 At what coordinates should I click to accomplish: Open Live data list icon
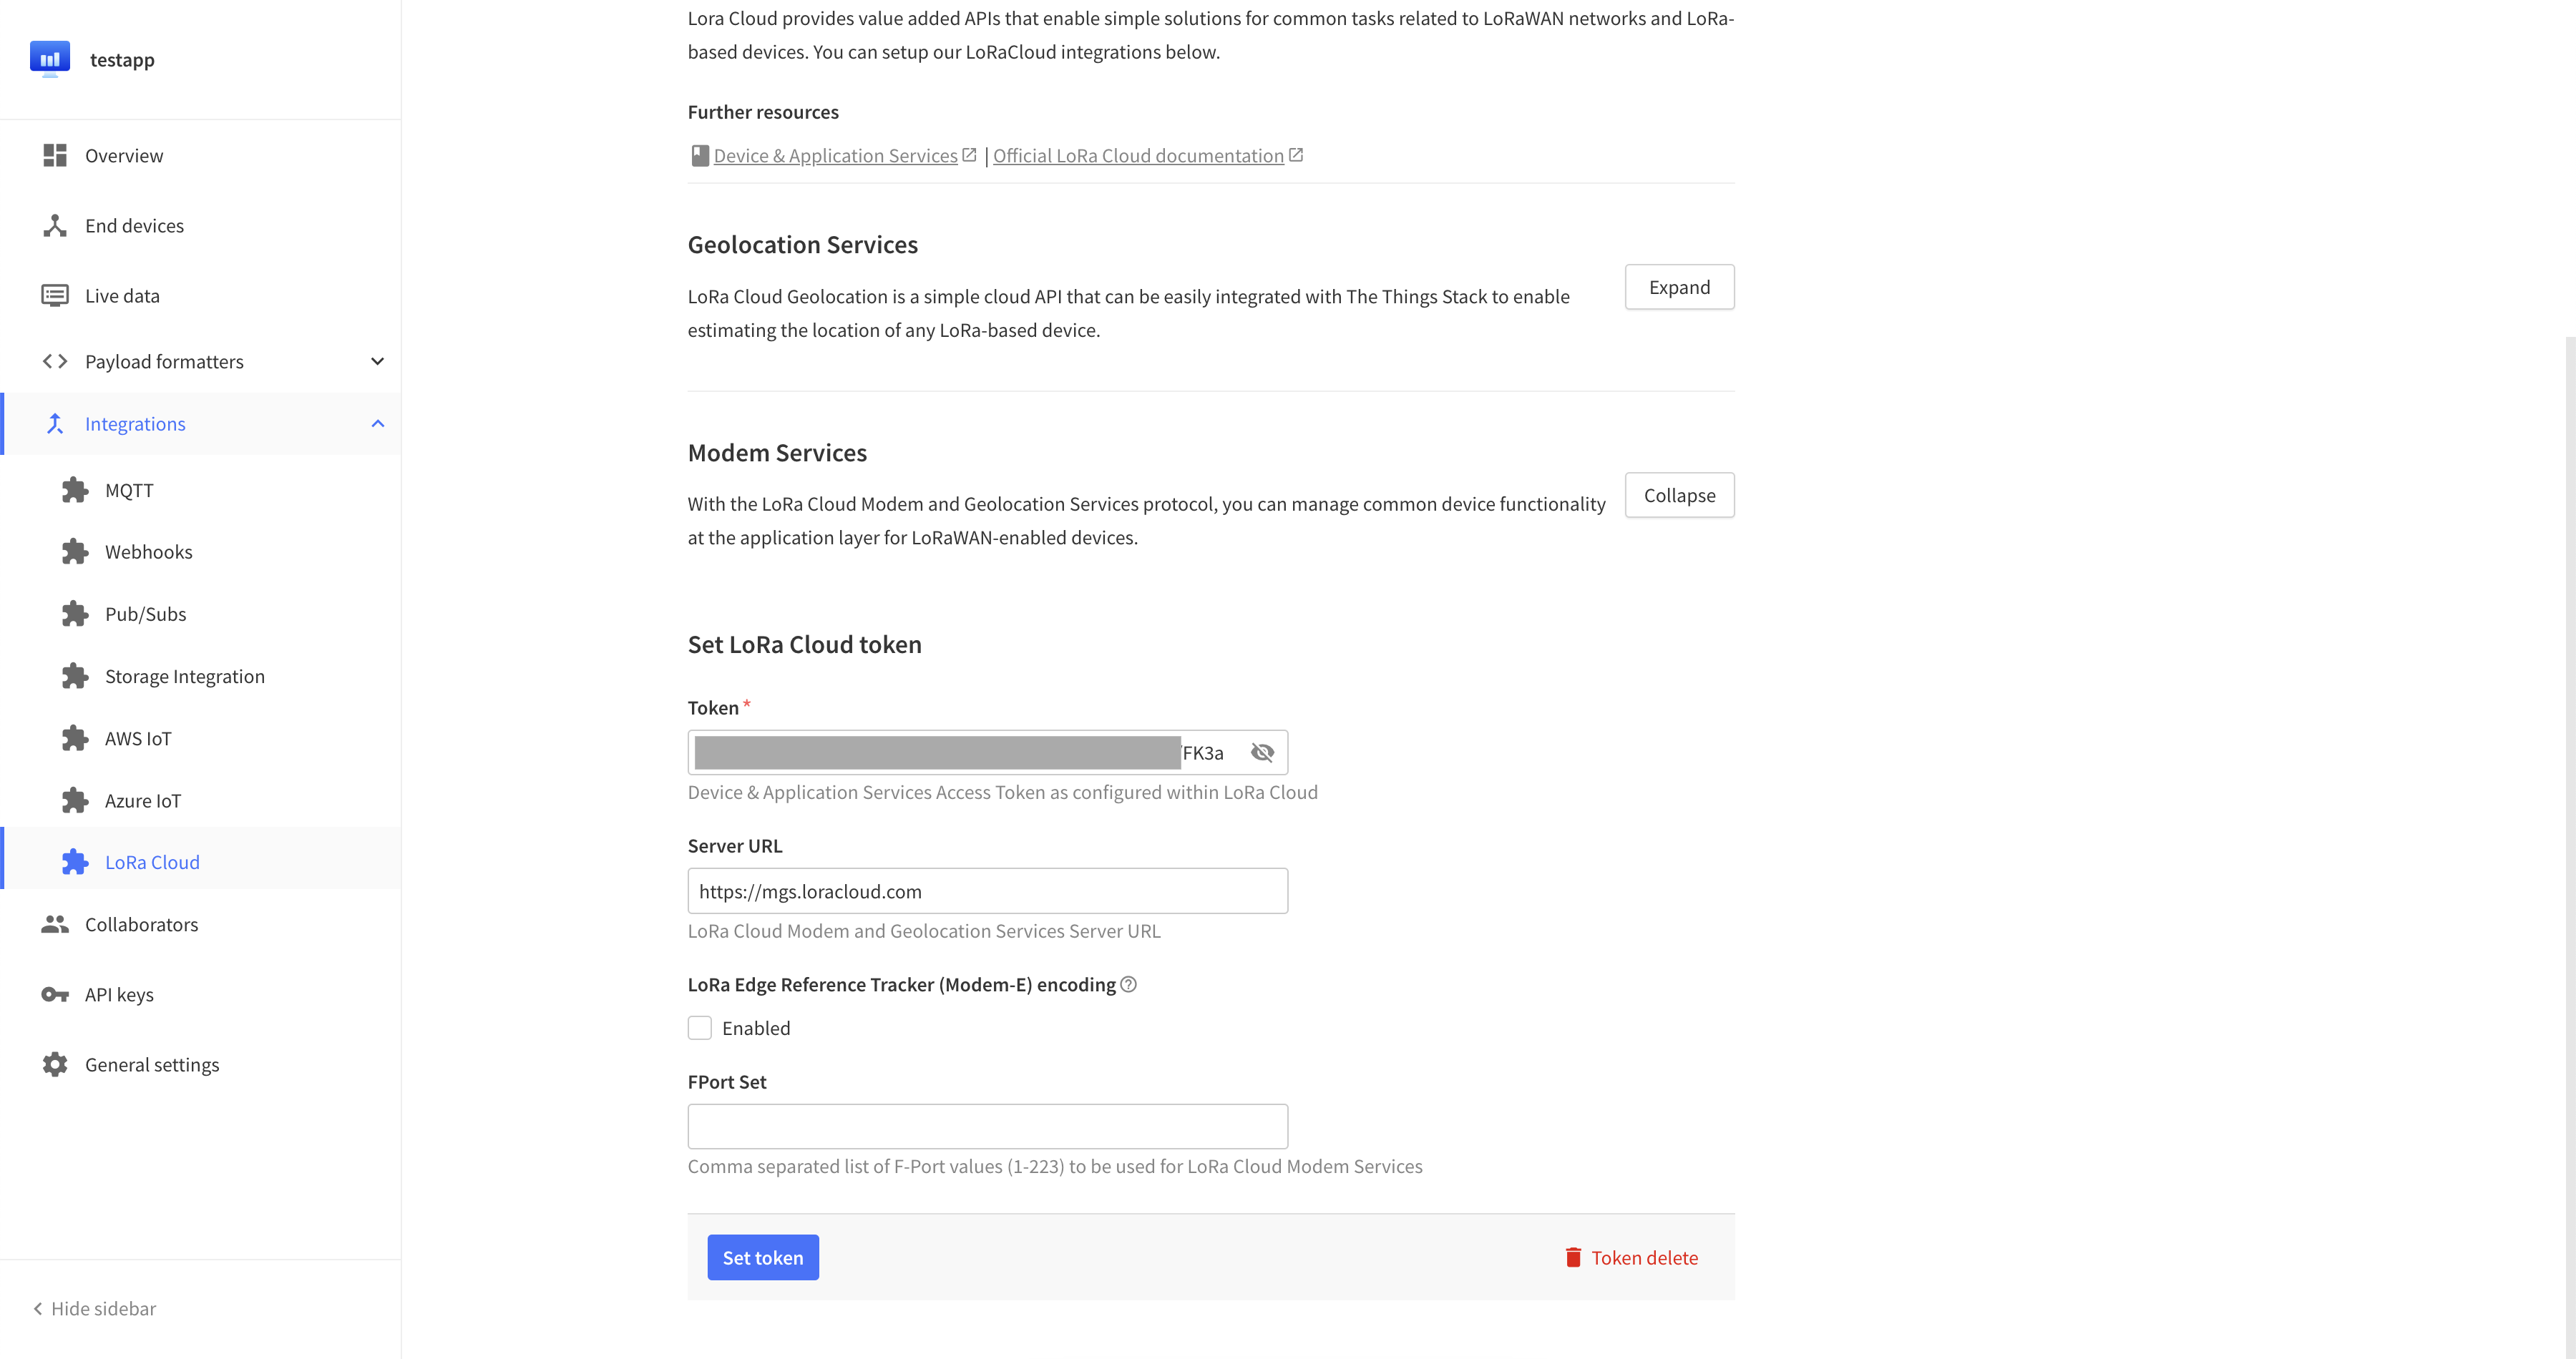[55, 296]
